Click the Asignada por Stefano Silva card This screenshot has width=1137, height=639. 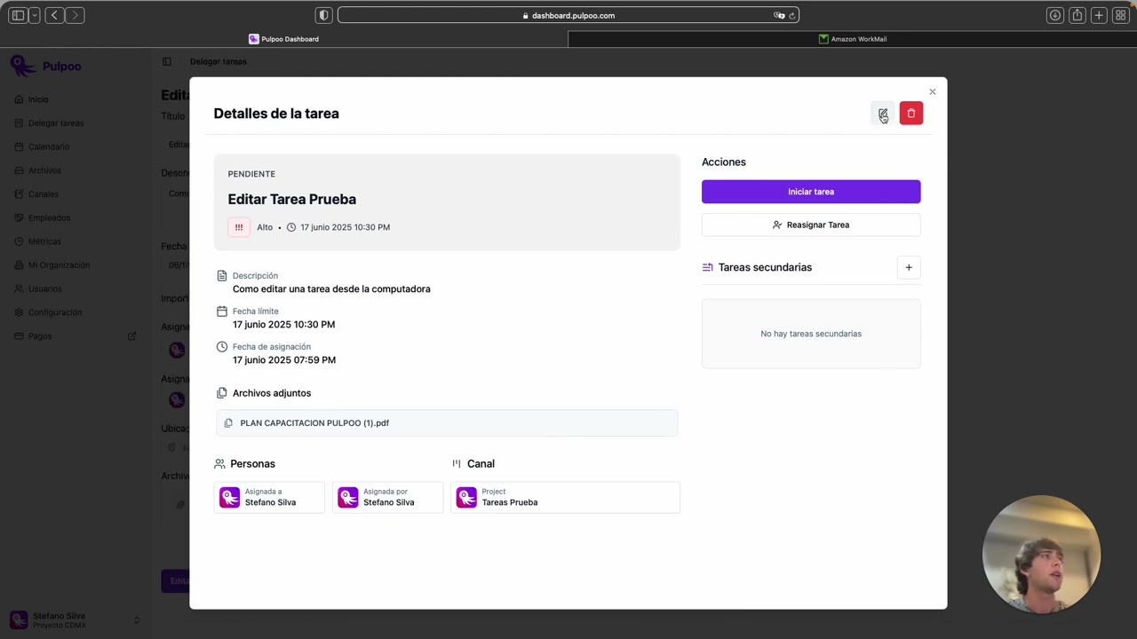387,497
